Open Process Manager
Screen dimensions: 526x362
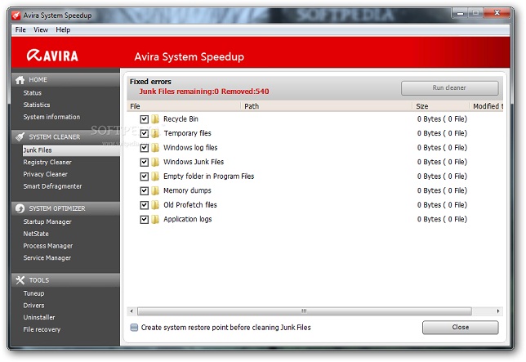[x=48, y=246]
